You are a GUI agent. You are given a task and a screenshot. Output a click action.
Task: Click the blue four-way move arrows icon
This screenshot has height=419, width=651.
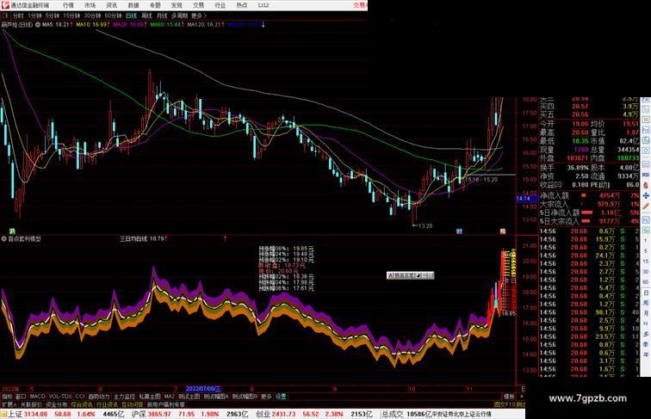tap(646, 195)
